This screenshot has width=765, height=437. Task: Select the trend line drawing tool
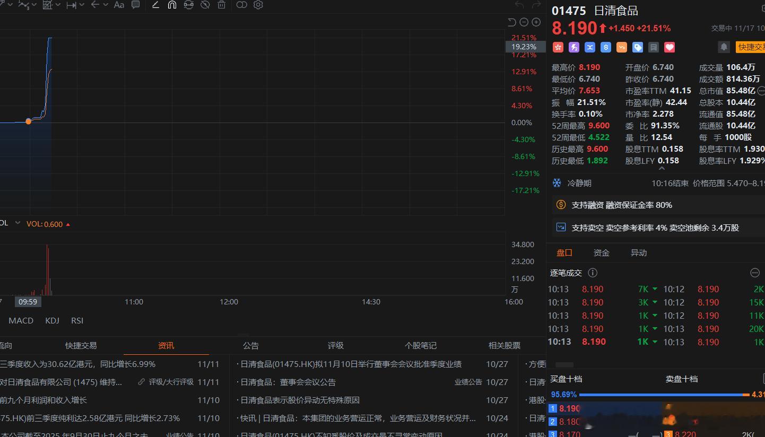click(155, 5)
